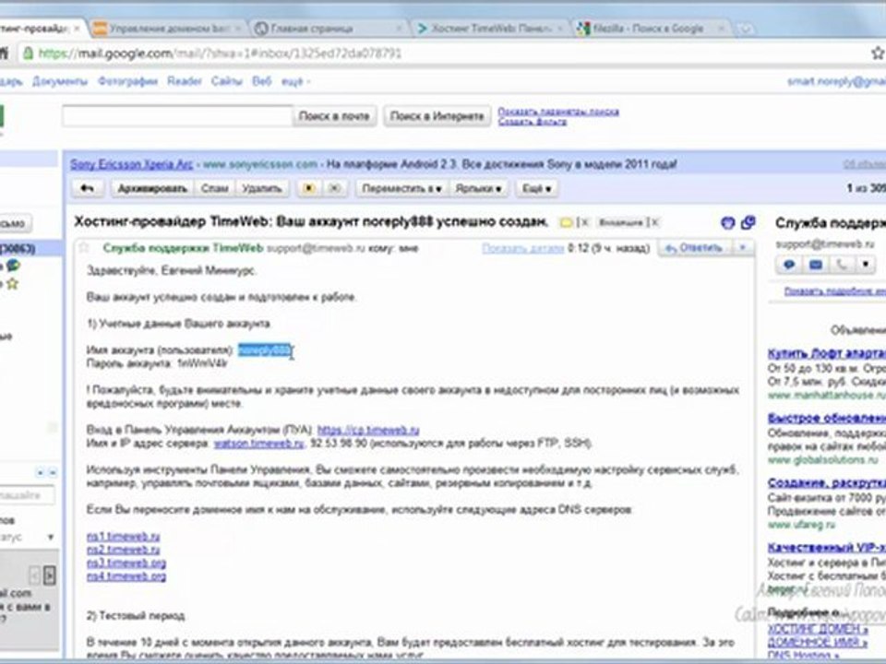
Task: Open the ns4.timeweb.org link
Action: click(x=126, y=576)
